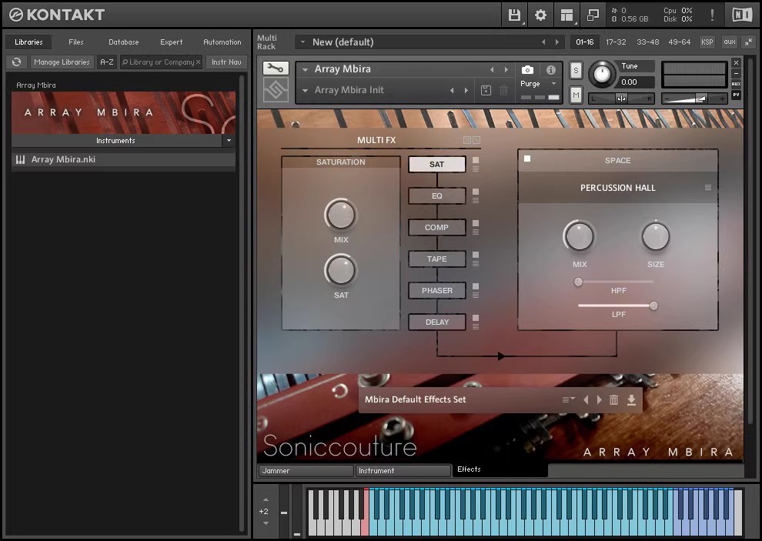Select the TAPE effect button
The width and height of the screenshot is (762, 541).
pos(436,259)
